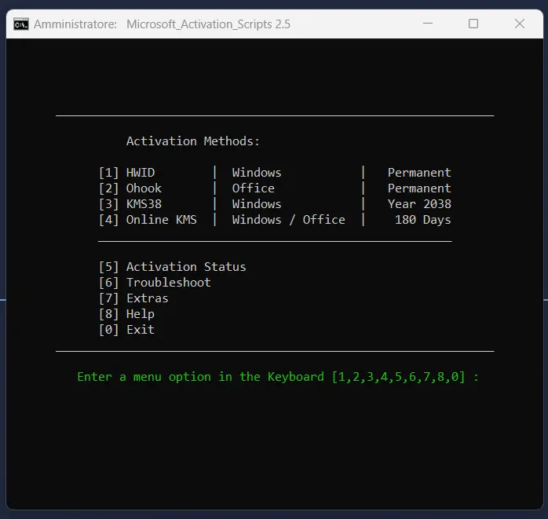Click 'Windows' in the HWID row
This screenshot has height=519, width=548.
pyautogui.click(x=257, y=173)
